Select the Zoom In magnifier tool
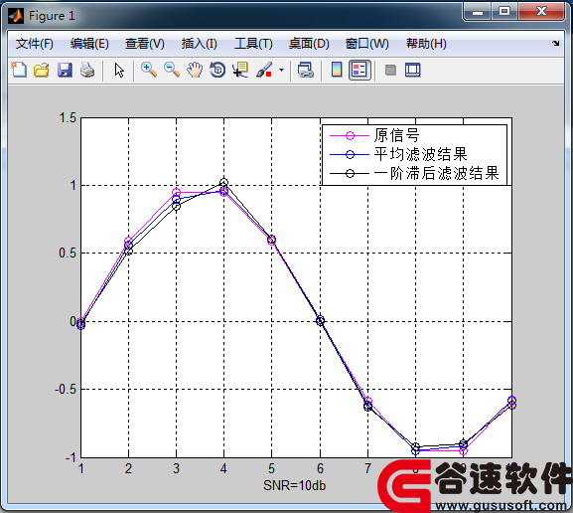 tap(149, 70)
